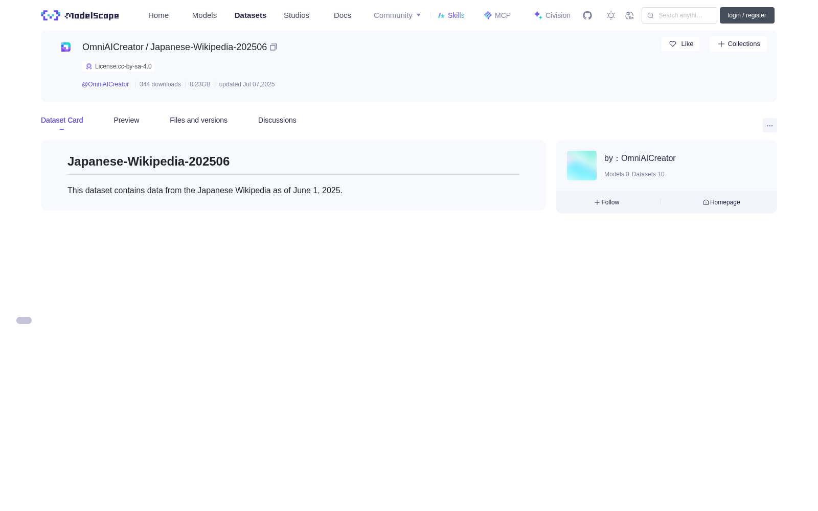Click the Like heart button
Image resolution: width=818 pixels, height=511 pixels.
(x=680, y=44)
